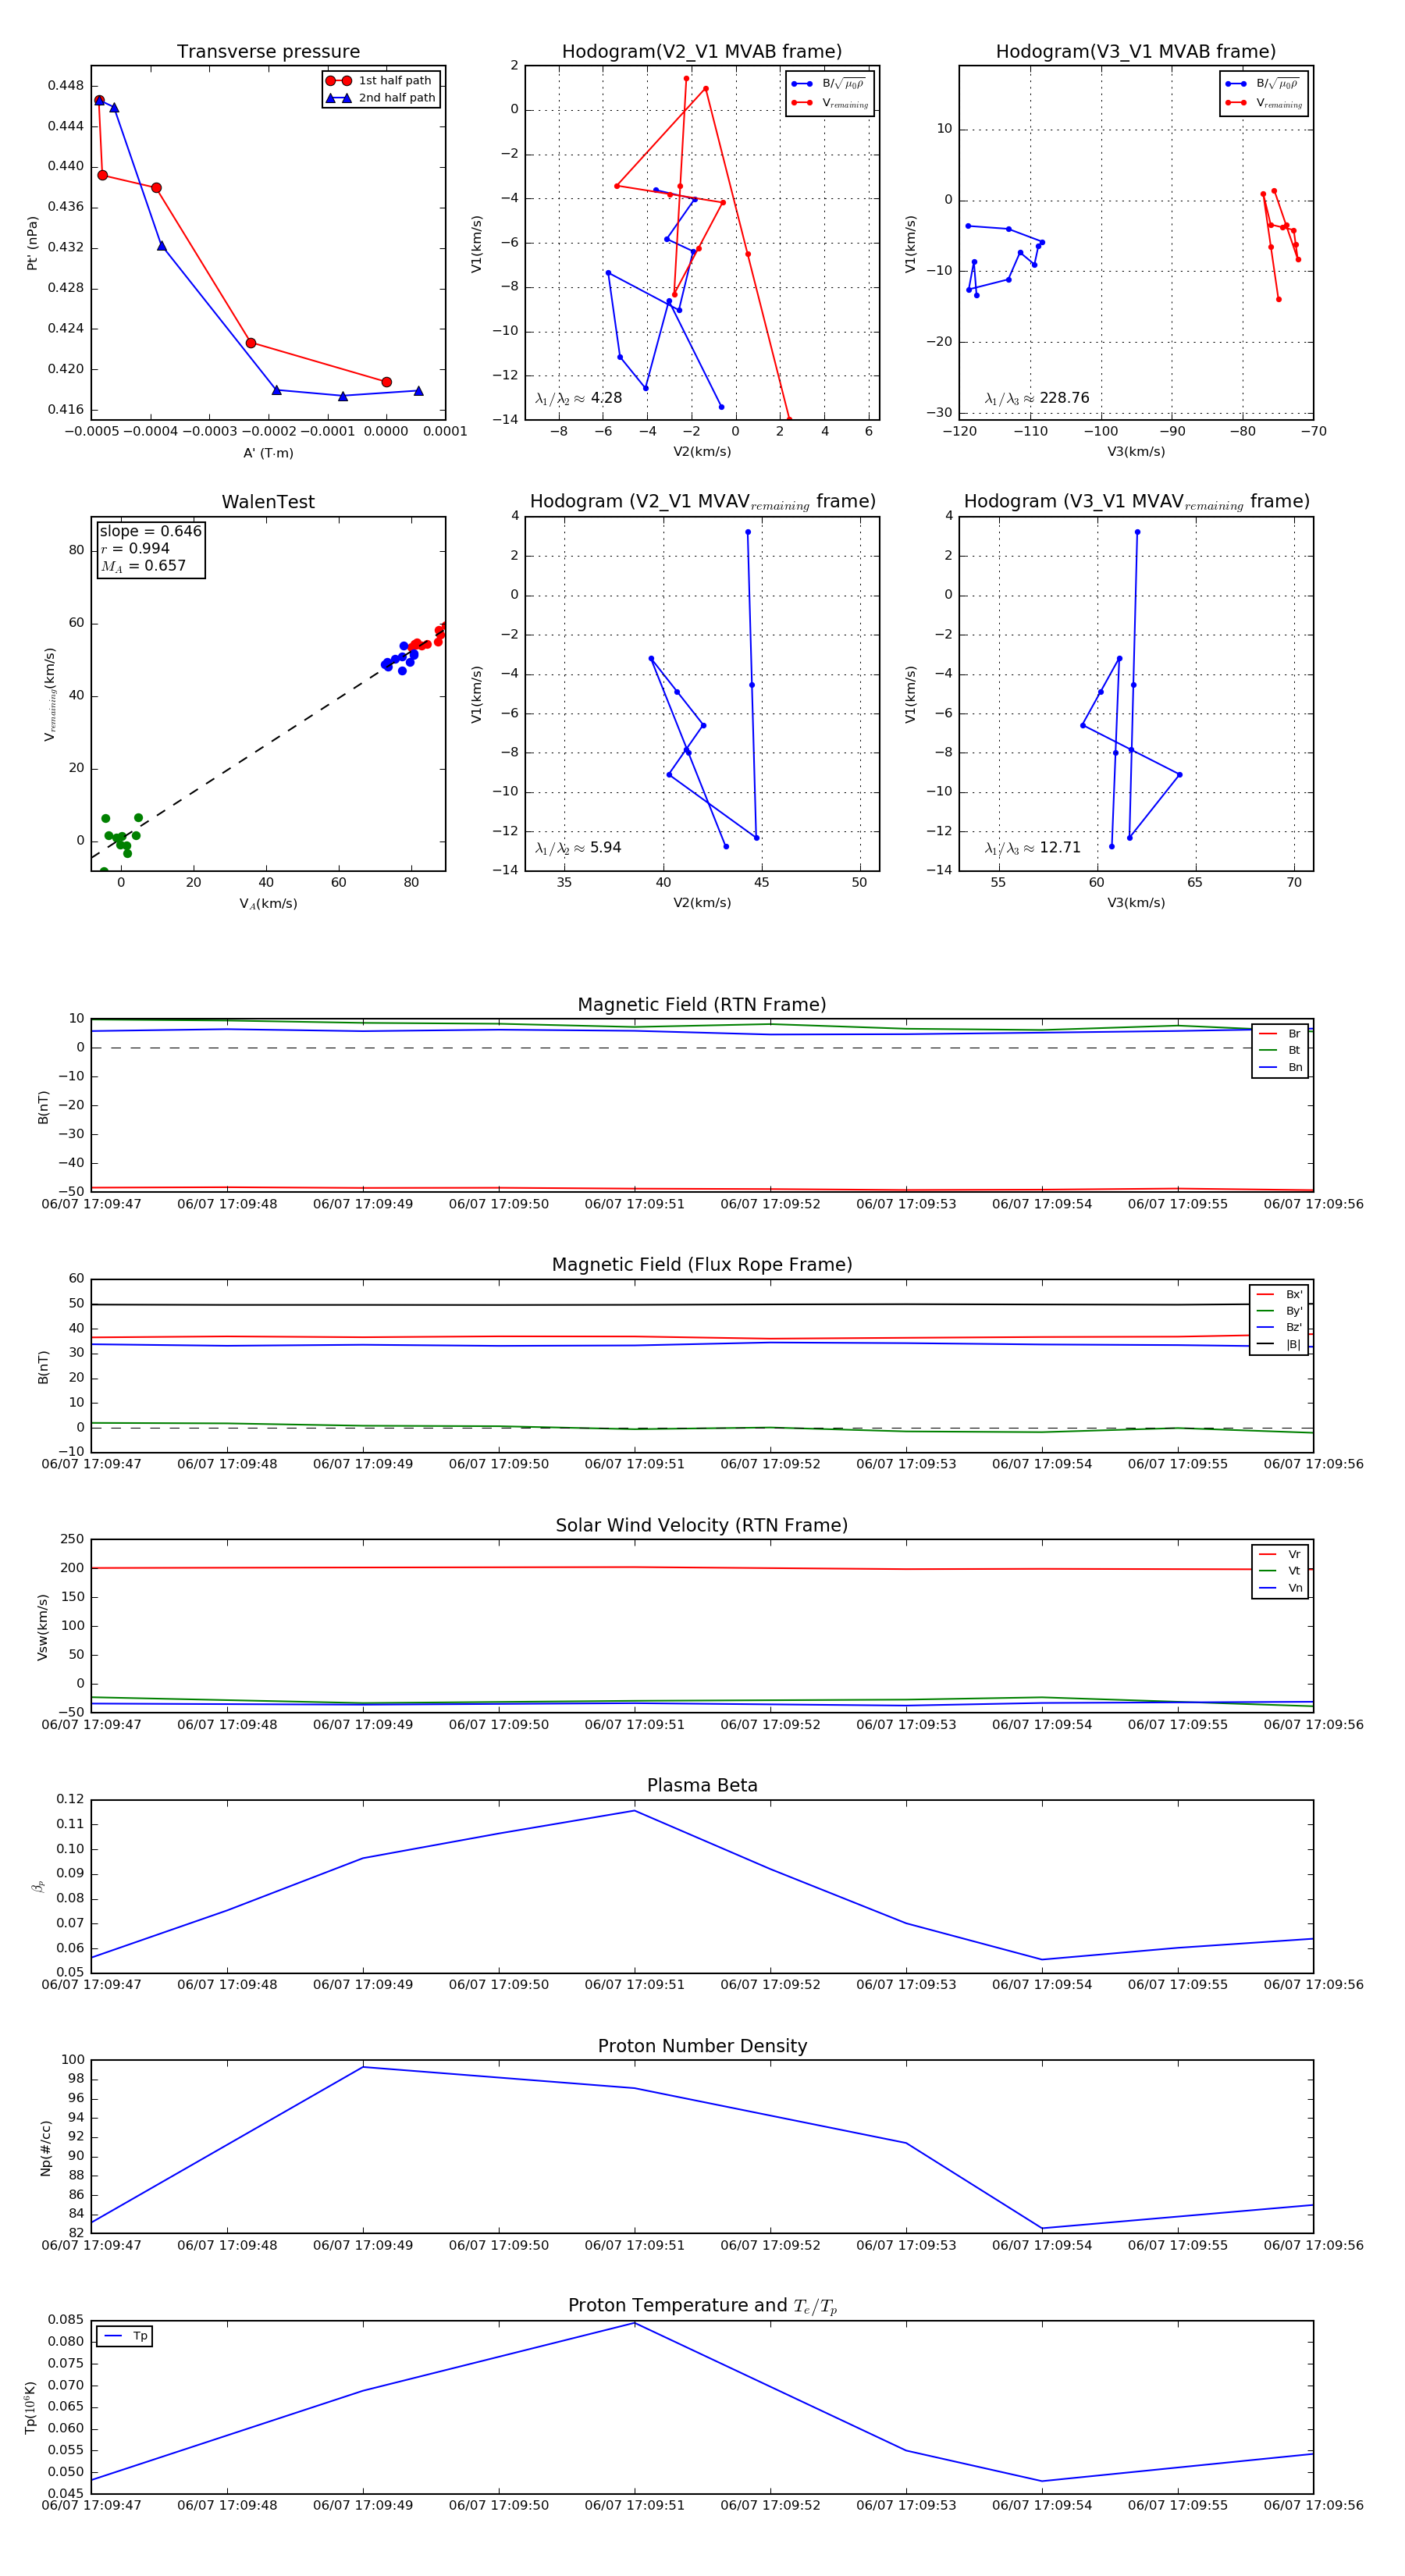
Task: Click the 'Np(#/cc)' y-axis label
Action: coord(45,2148)
